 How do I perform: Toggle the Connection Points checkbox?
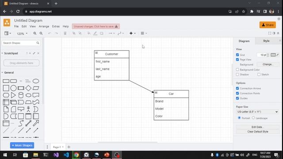[237, 93]
